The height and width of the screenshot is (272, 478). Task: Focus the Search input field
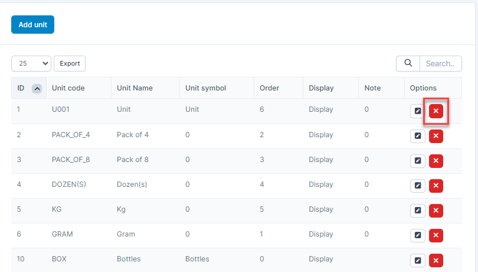[440, 63]
